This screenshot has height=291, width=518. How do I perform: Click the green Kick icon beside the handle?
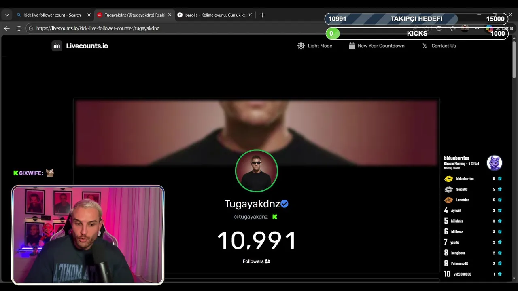(x=275, y=217)
